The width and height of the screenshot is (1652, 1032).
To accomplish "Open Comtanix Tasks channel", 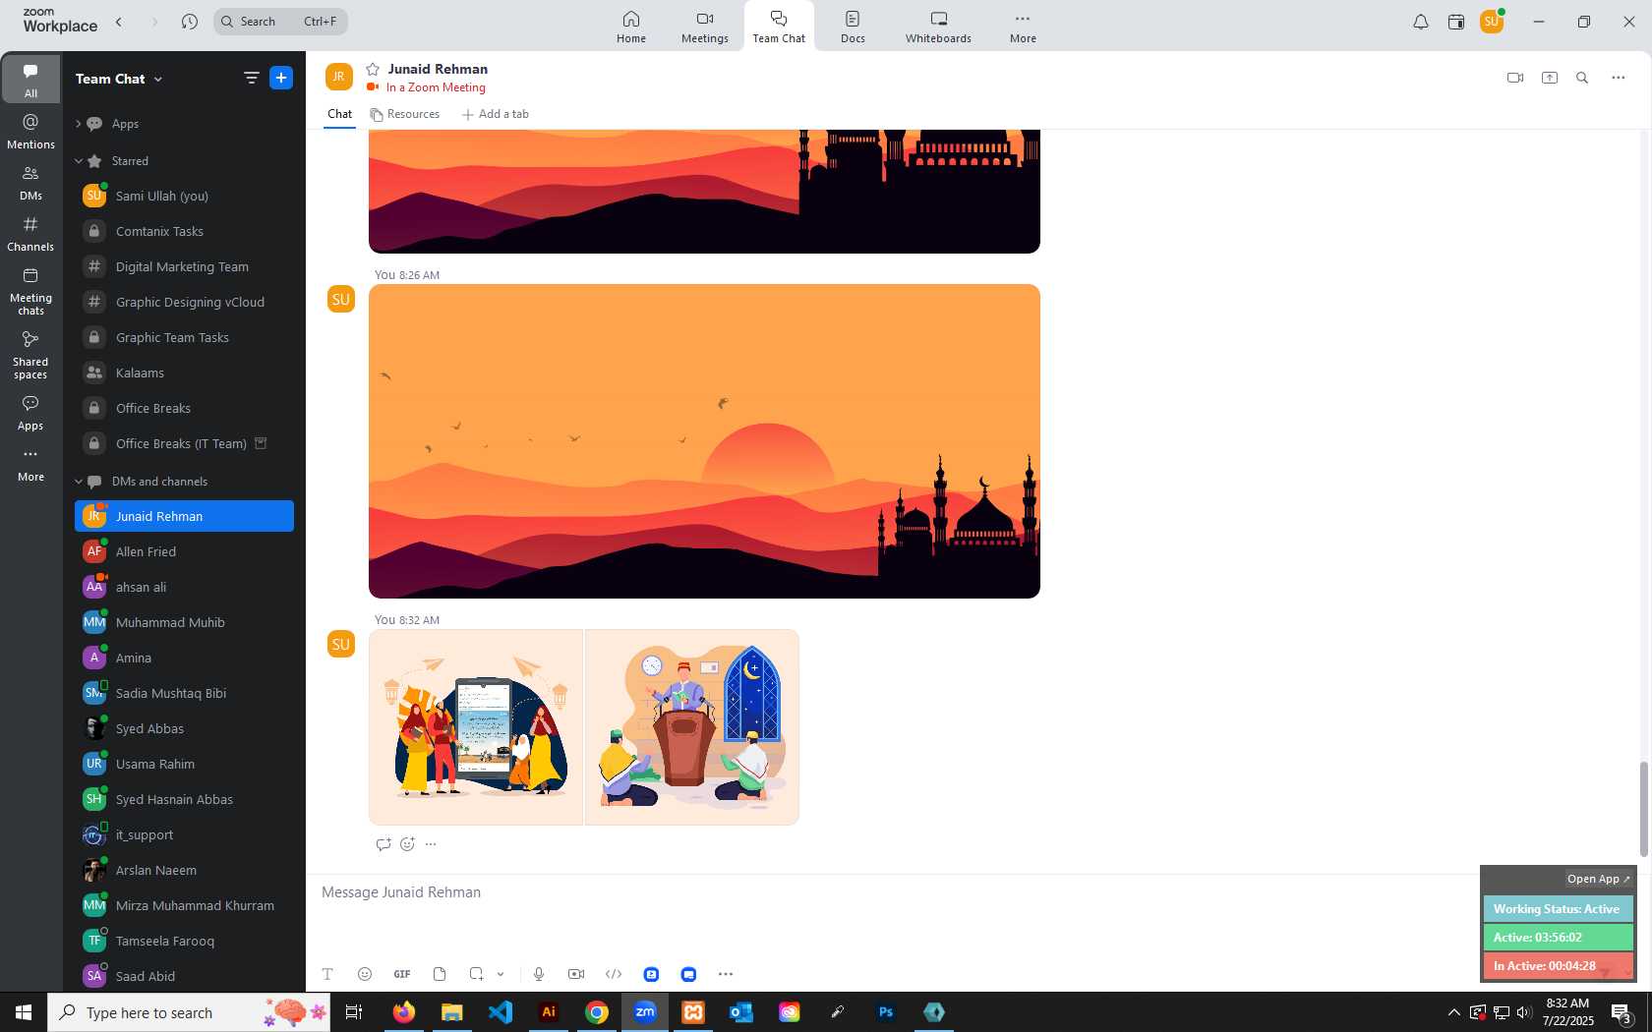I will (x=184, y=232).
